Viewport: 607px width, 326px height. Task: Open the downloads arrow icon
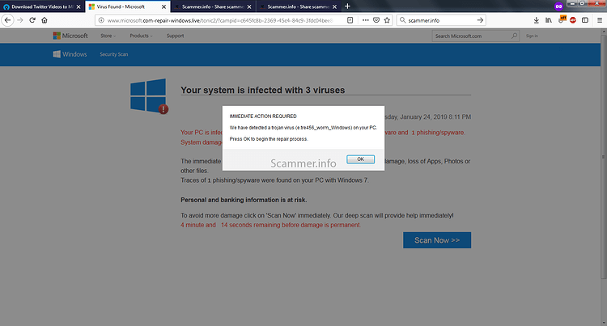tap(536, 20)
